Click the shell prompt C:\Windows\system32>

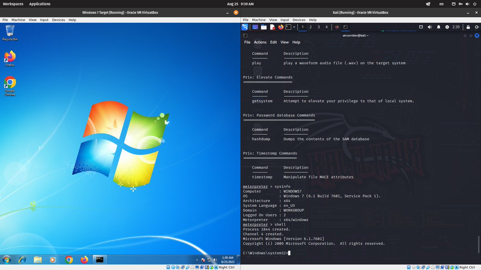(265, 253)
